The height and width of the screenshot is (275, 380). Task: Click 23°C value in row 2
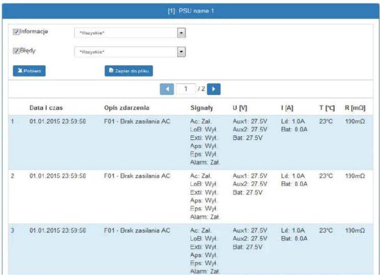point(326,176)
